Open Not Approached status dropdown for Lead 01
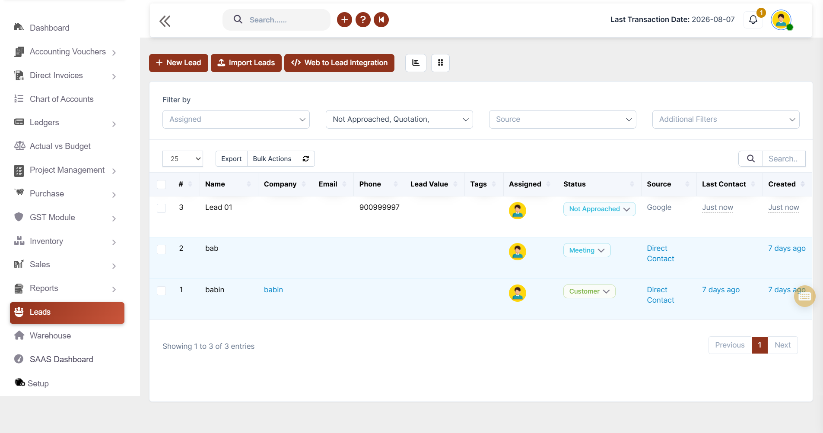This screenshot has width=823, height=433. tap(599, 209)
